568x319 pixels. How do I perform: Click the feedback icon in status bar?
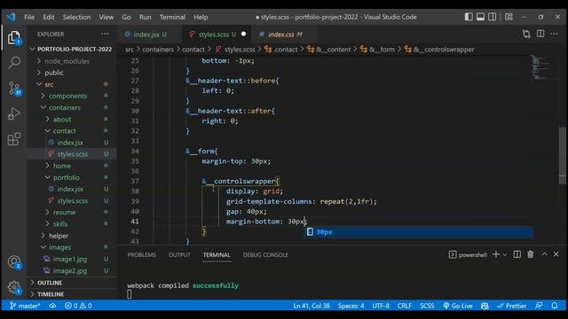click(x=539, y=306)
